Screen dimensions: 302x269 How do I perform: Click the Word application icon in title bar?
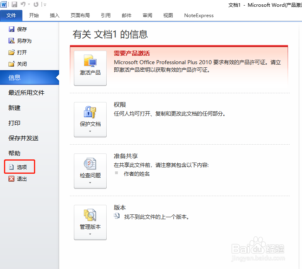pyautogui.click(x=4, y=4)
